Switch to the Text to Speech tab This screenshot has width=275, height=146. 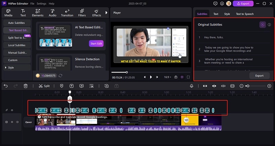coord(245,14)
